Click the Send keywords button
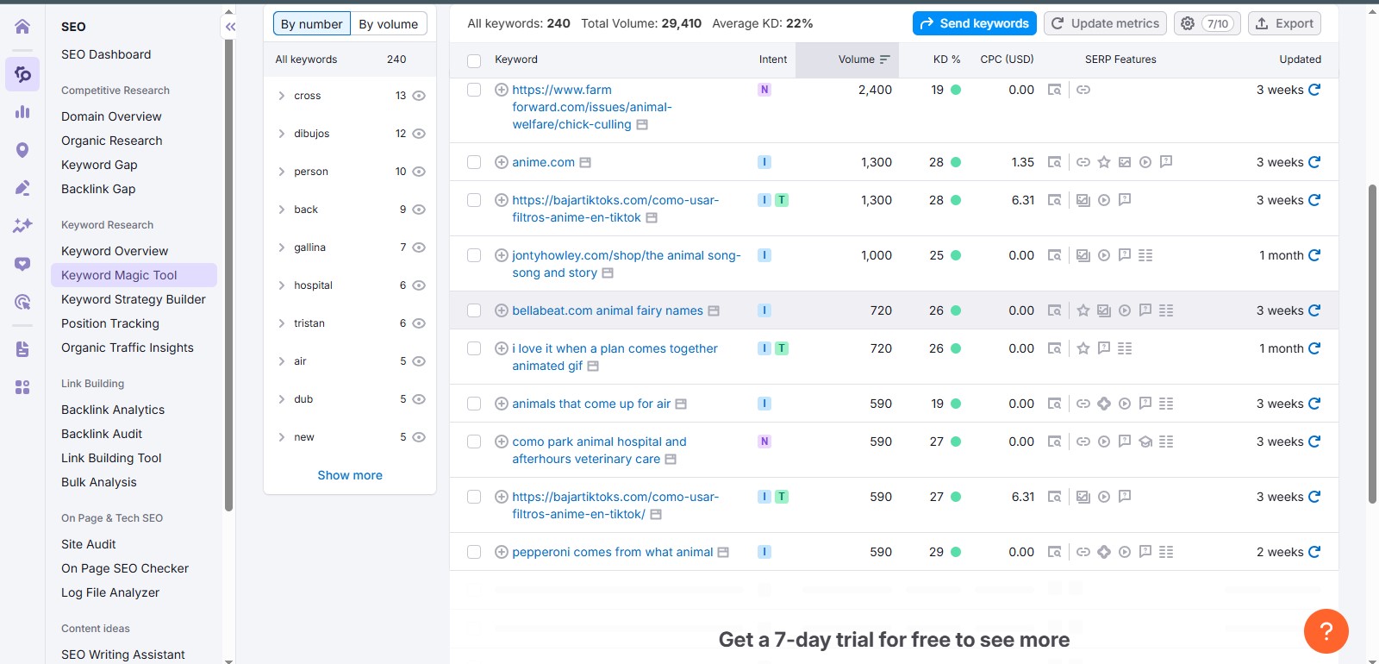 click(974, 23)
